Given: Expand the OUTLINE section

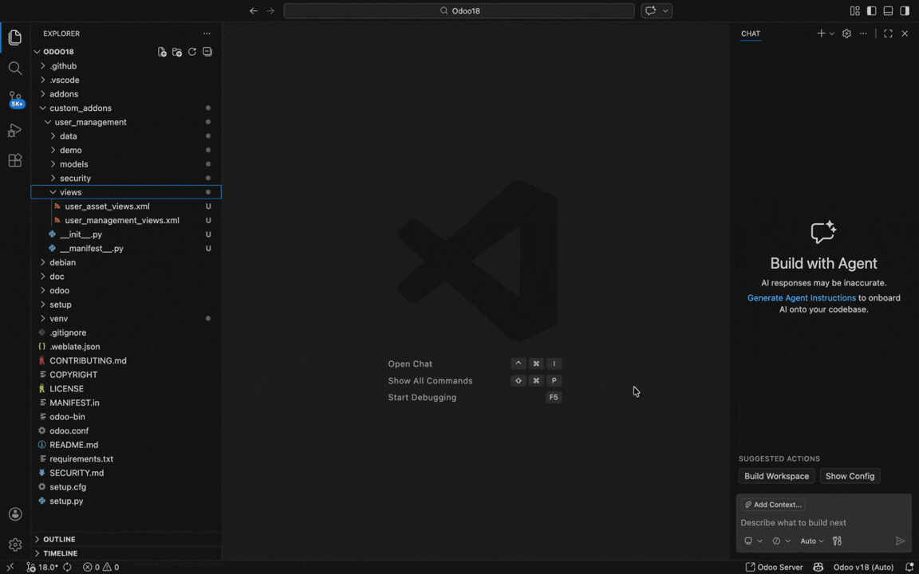Looking at the screenshot, I should (x=126, y=540).
